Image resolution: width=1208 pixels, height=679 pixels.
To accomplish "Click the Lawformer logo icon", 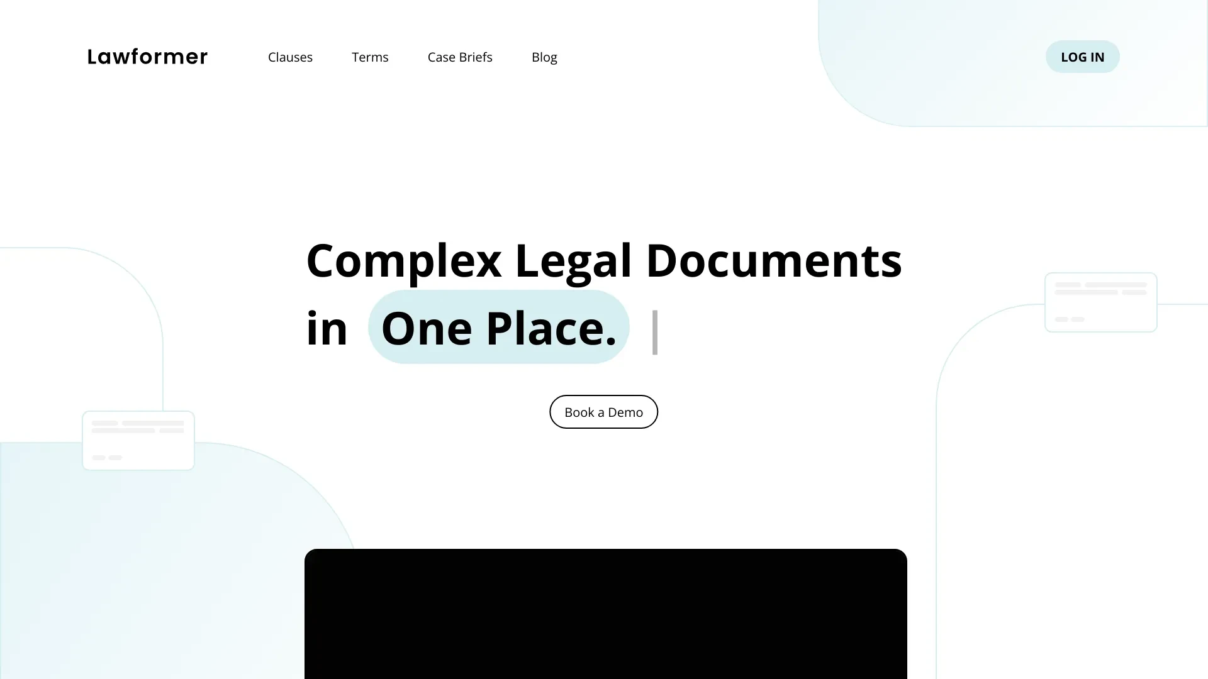I will coord(147,57).
